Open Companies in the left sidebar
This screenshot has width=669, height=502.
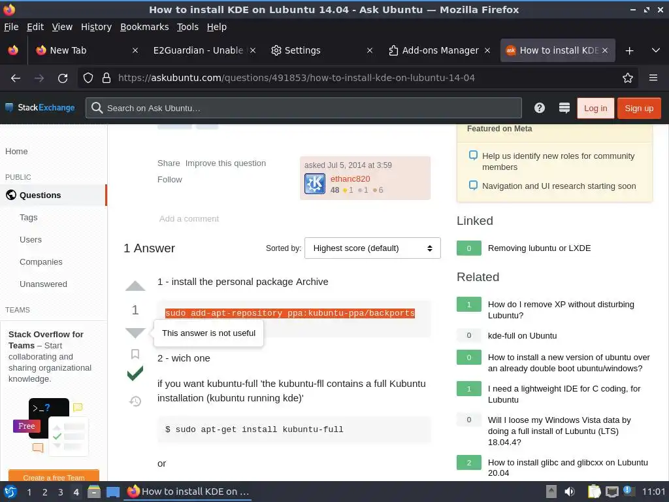tap(41, 261)
